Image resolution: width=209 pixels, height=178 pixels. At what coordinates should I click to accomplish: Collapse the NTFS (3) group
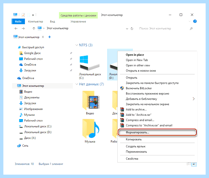[77, 45]
